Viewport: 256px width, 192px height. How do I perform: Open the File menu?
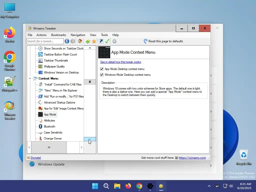30,35
